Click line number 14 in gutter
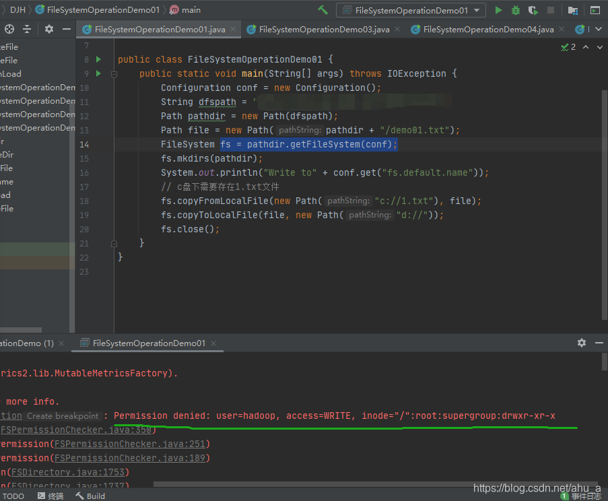 click(x=84, y=144)
